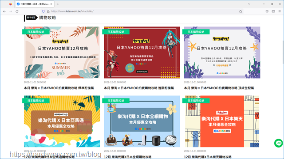Open the 樂淘代購 X 日本亞馬遜 banner
The width and height of the screenshot is (284, 159).
tap(62, 121)
